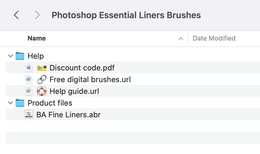Screen dimensions: 260x154
Task: Go forward using the right arrow
Action: (37, 15)
